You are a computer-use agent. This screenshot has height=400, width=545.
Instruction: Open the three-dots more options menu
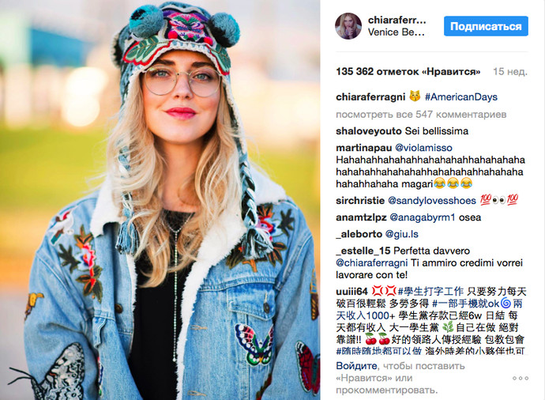pyautogui.click(x=521, y=378)
